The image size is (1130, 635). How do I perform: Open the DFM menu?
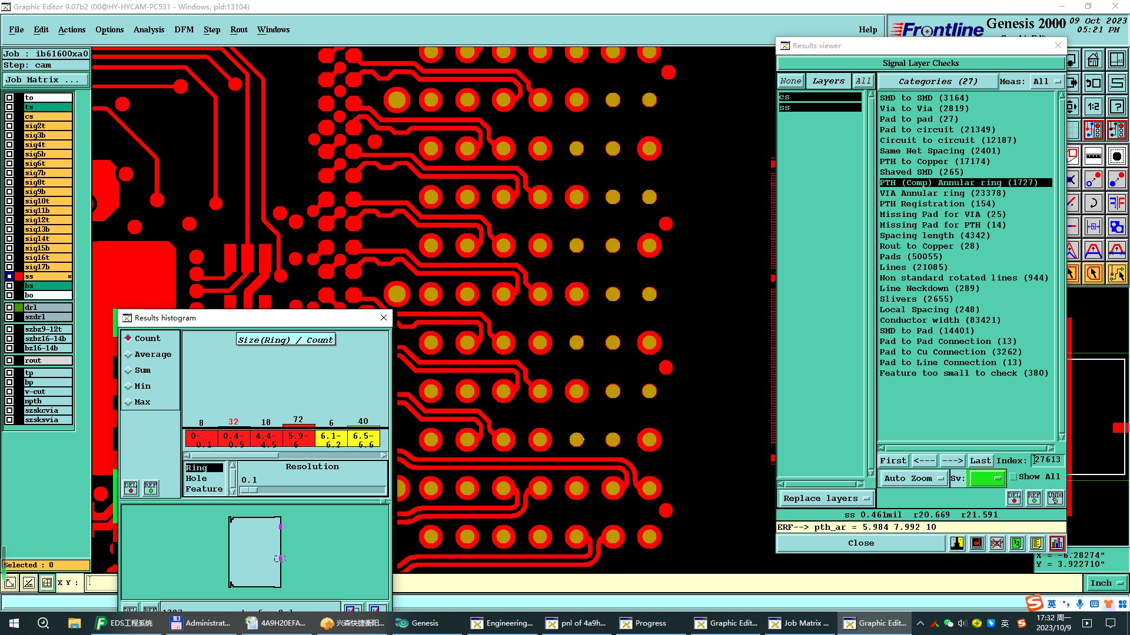184,29
